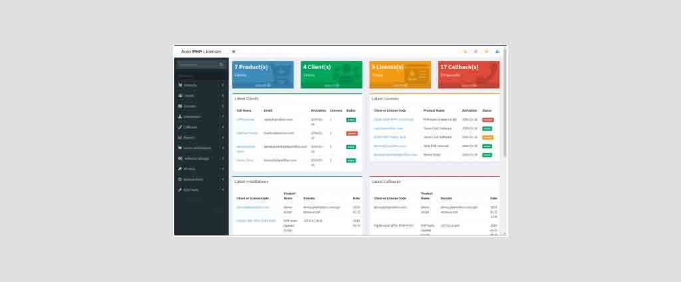Open the Reports sidebar menu label
The height and width of the screenshot is (282, 681).
click(x=189, y=137)
